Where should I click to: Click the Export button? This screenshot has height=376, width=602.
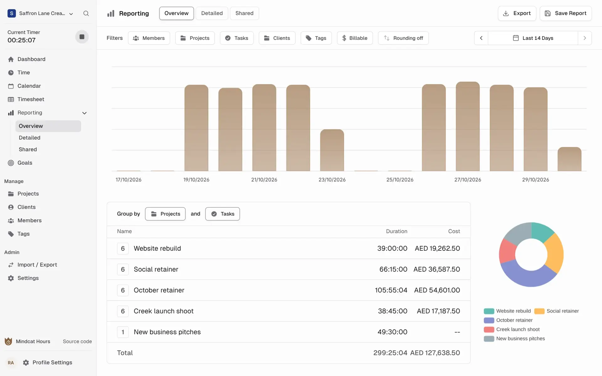click(x=517, y=13)
